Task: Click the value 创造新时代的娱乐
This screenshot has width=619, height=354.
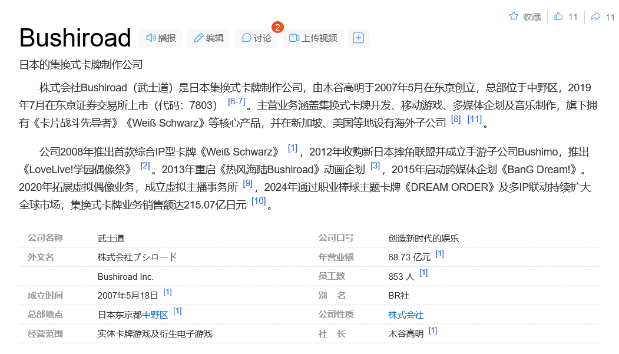Action: tap(423, 239)
